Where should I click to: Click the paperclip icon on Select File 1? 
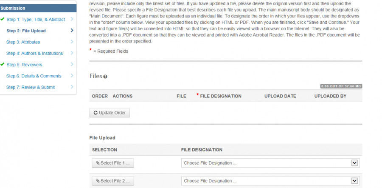tap(98, 163)
